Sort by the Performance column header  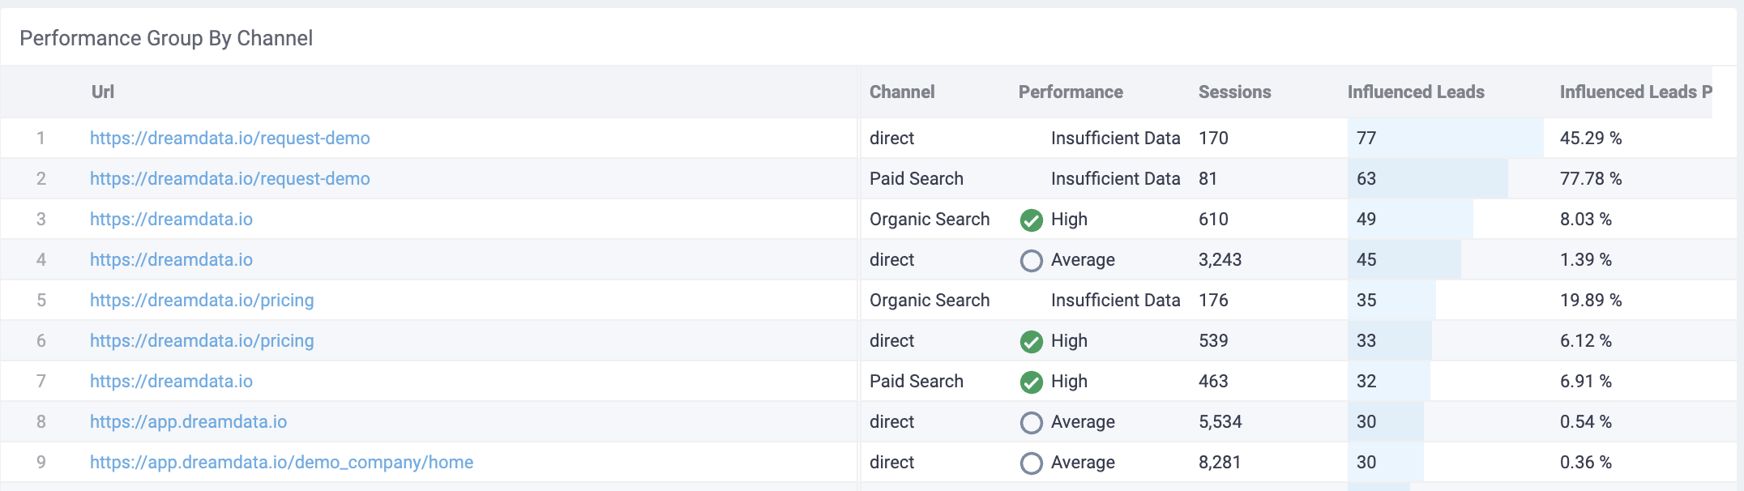(x=1071, y=92)
